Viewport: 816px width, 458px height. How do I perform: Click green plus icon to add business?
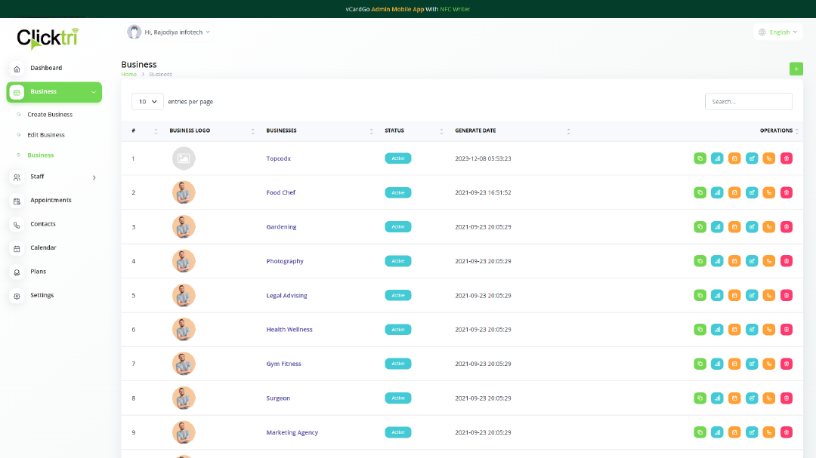(x=796, y=69)
